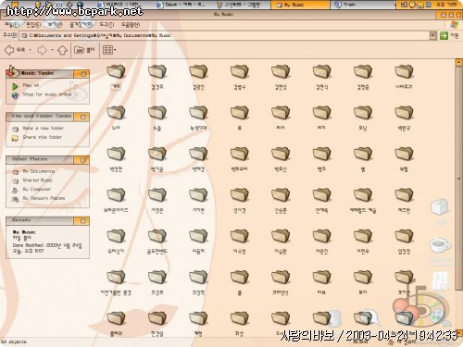Select the 토이 folder icon

[x=363, y=278]
